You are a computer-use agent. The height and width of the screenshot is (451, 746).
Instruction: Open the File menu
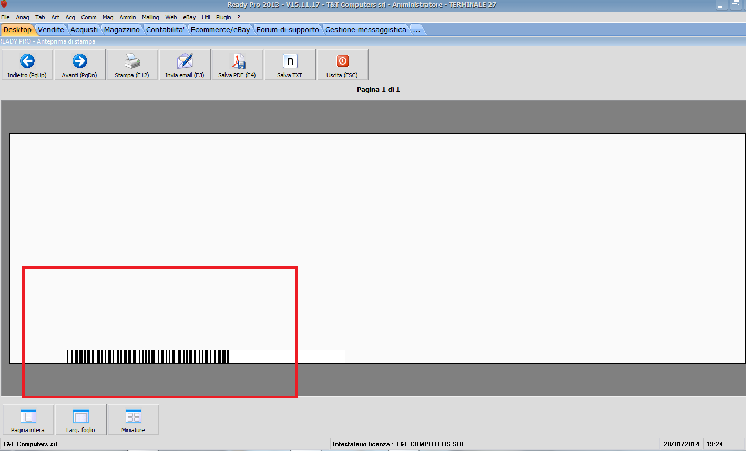(x=5, y=17)
